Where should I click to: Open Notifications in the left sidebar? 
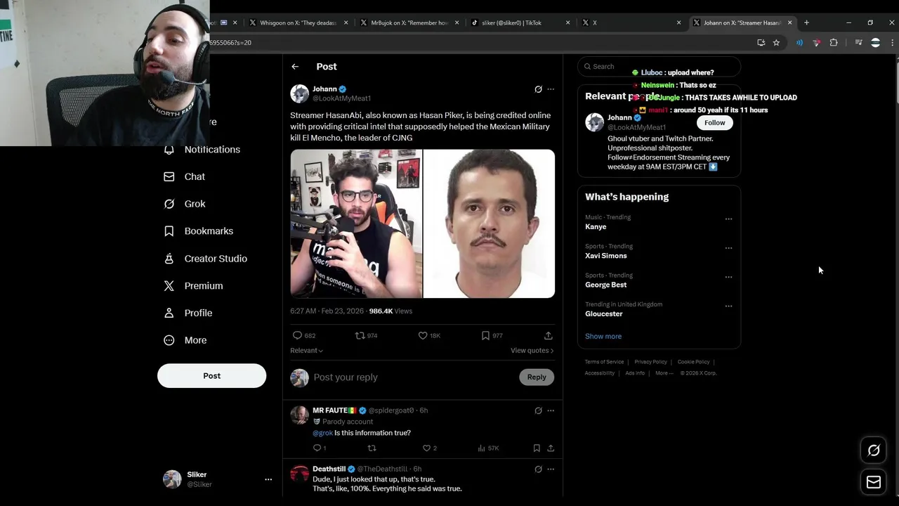coord(202,150)
